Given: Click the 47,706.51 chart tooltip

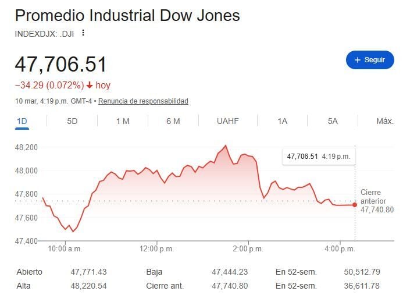Looking at the screenshot, I should tap(318, 156).
